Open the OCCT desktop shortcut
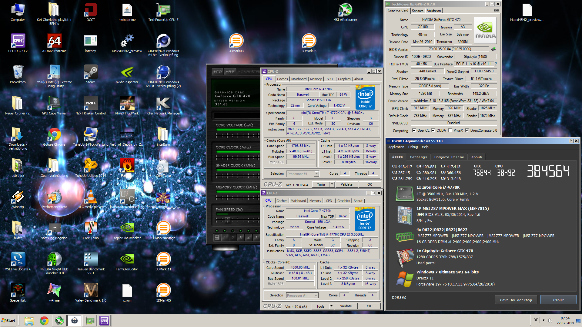Screen dimensions: 582x327 91,12
